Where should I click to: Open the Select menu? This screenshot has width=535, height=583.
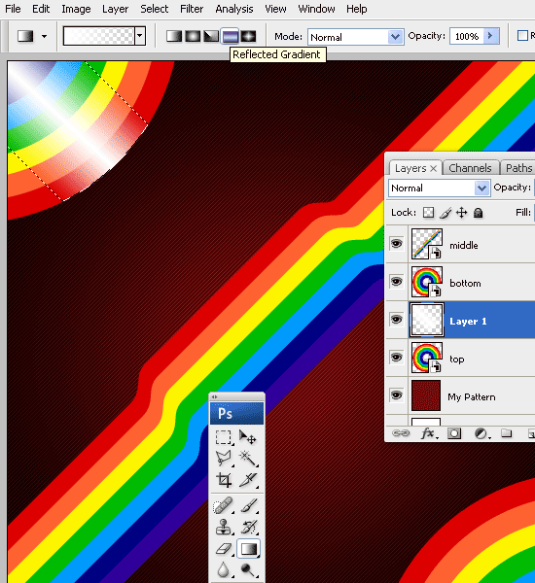coord(154,9)
